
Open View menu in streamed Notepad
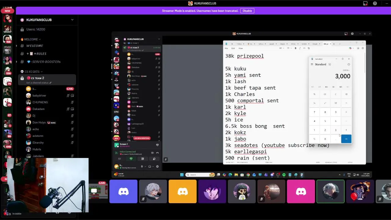pos(241,48)
